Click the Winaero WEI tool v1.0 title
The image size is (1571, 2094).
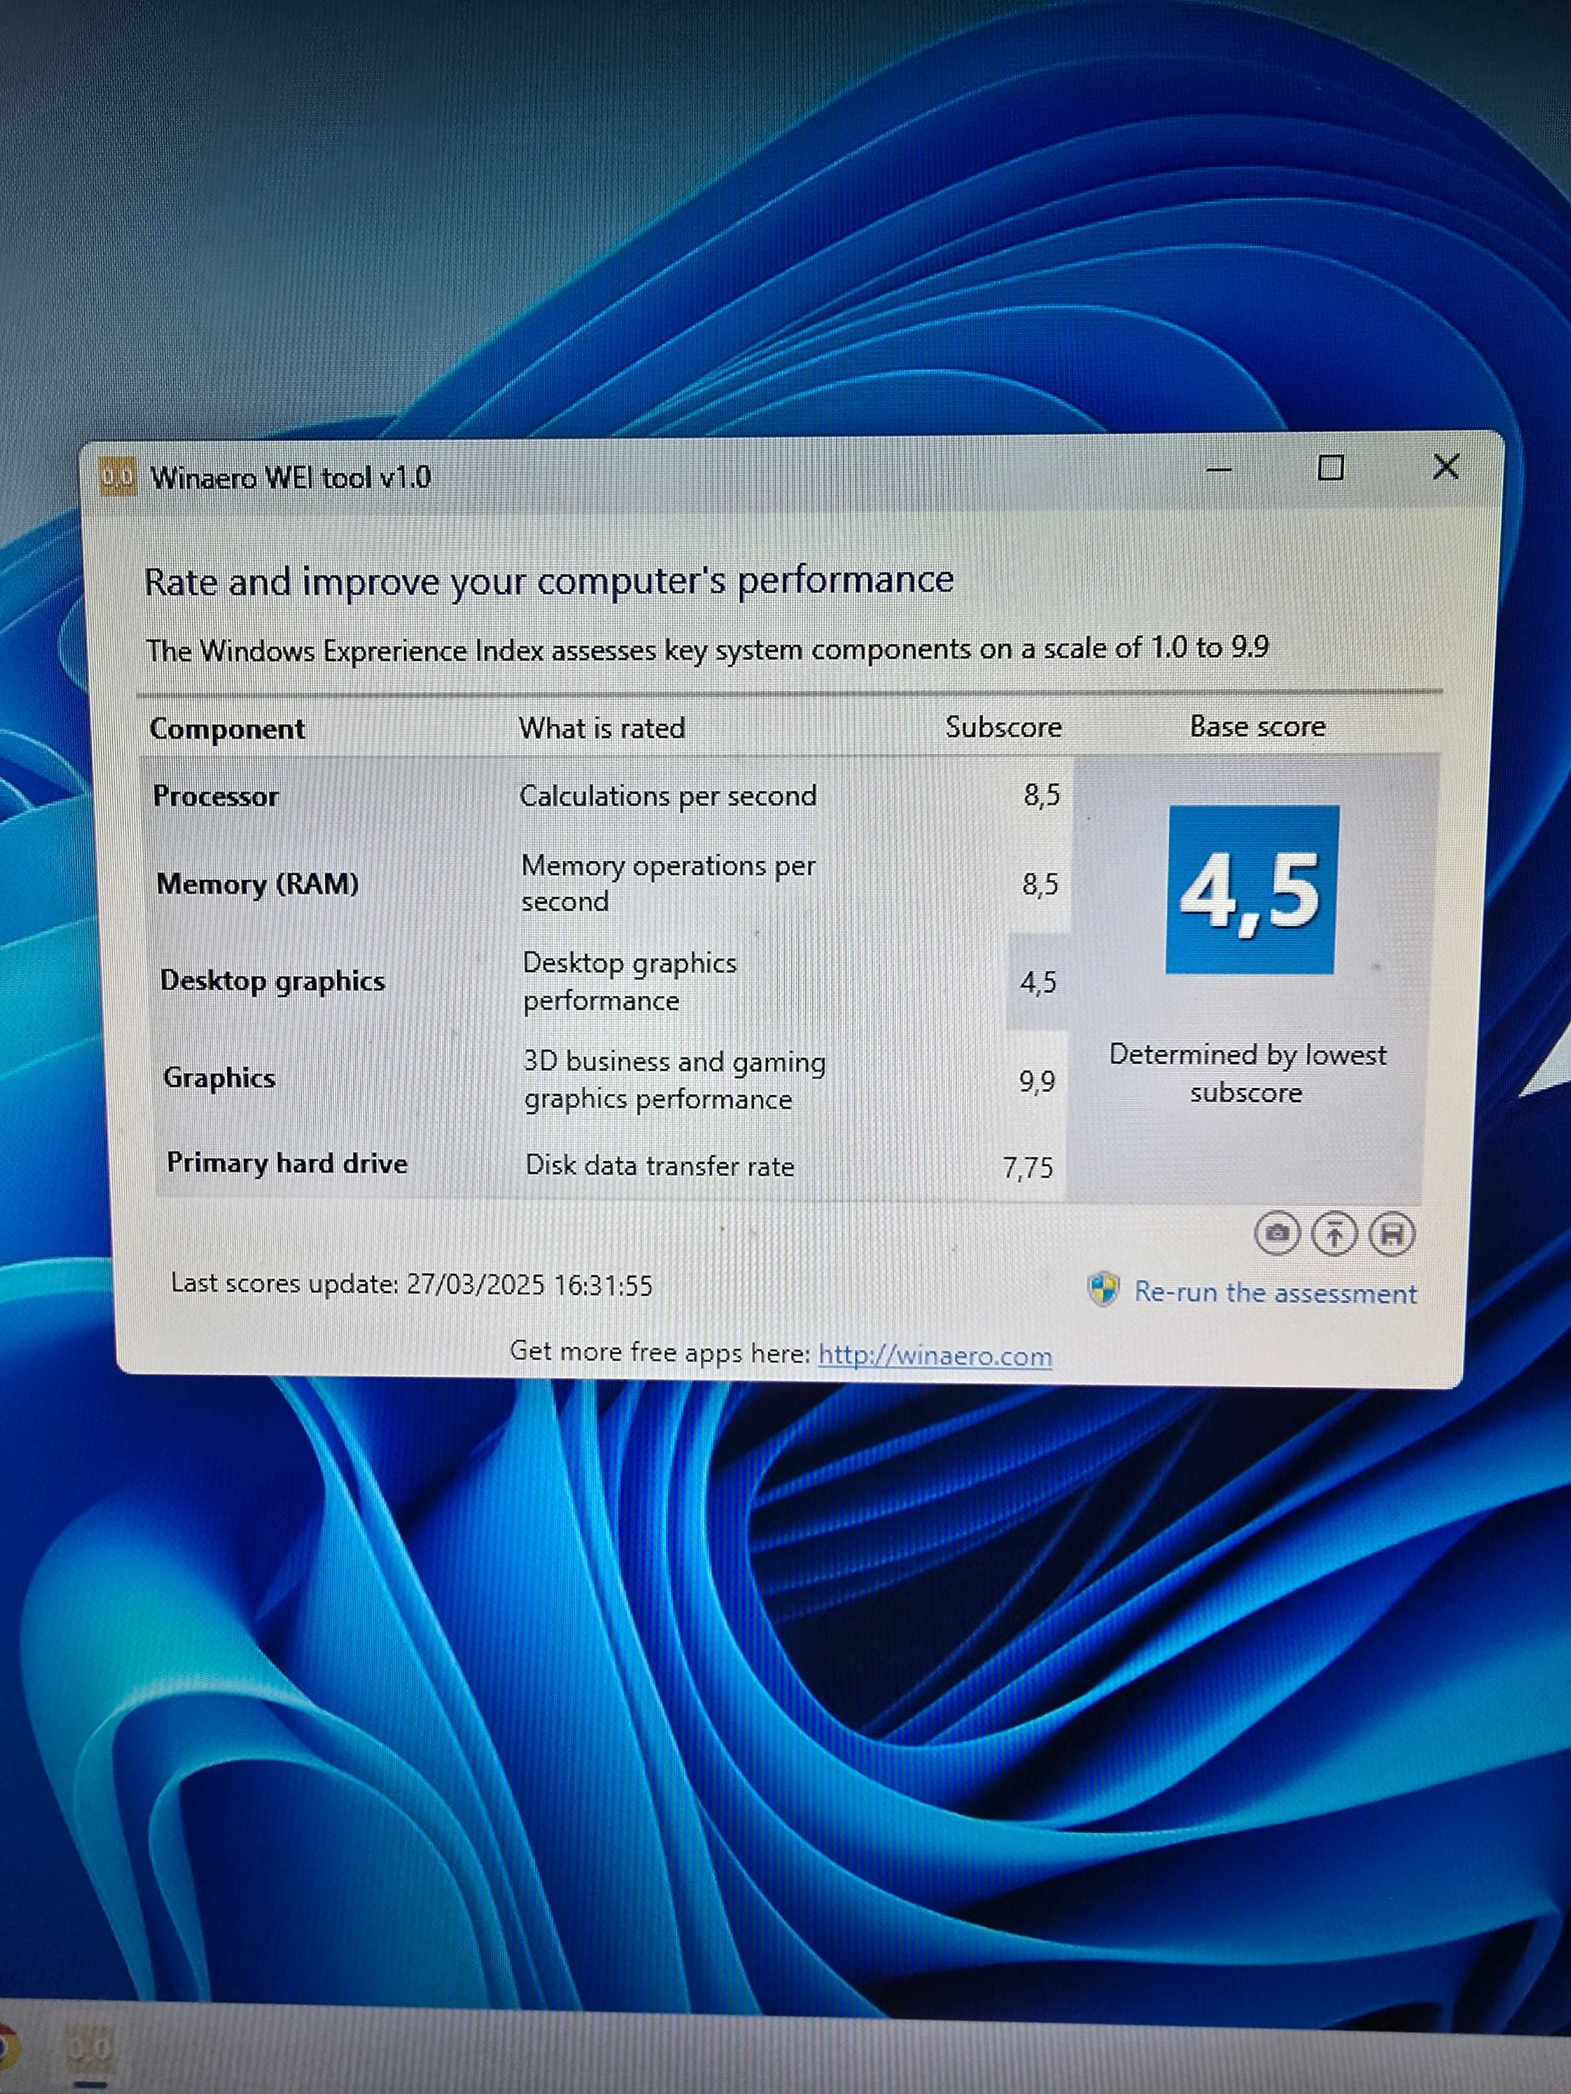[291, 477]
